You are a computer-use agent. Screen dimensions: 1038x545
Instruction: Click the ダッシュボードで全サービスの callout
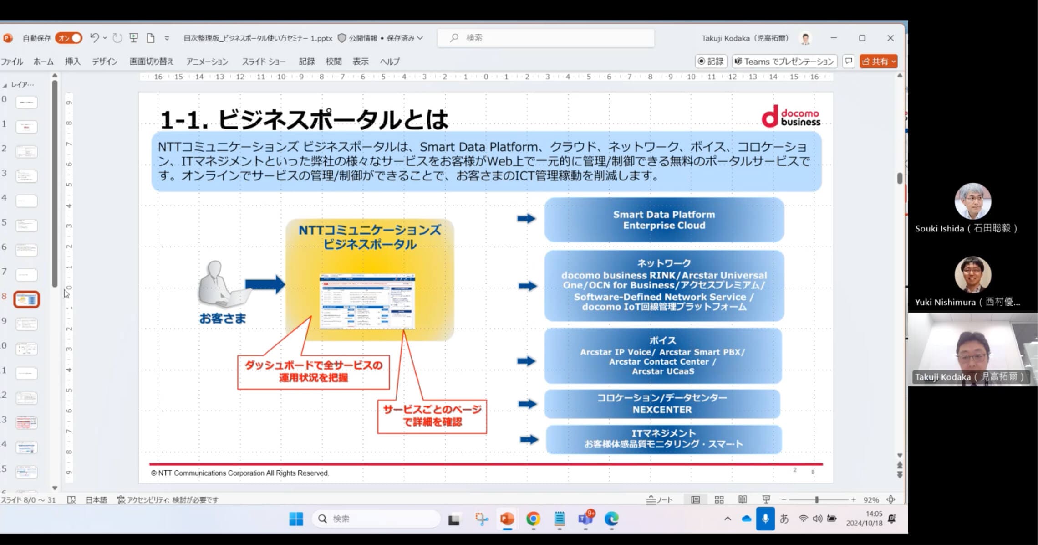point(314,372)
